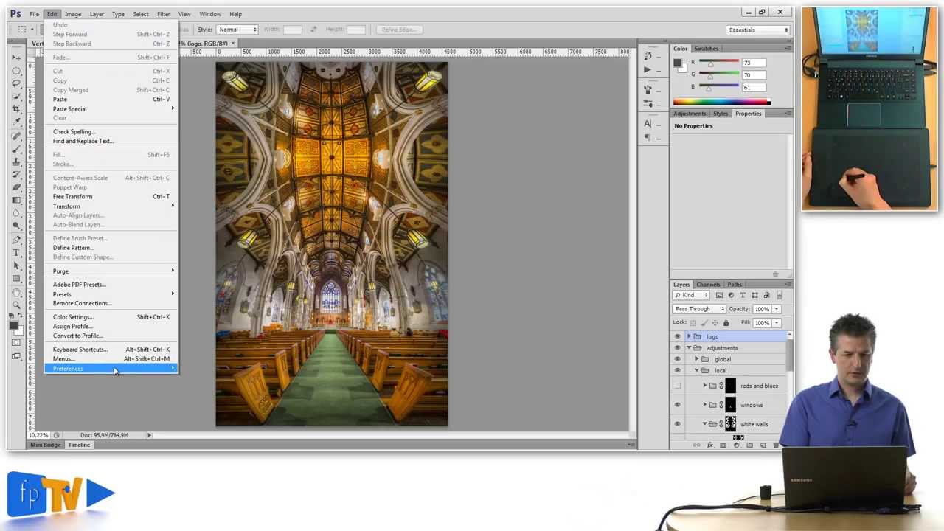This screenshot has height=531, width=944.
Task: Select the Clone Stamp tool
Action: pos(16,162)
